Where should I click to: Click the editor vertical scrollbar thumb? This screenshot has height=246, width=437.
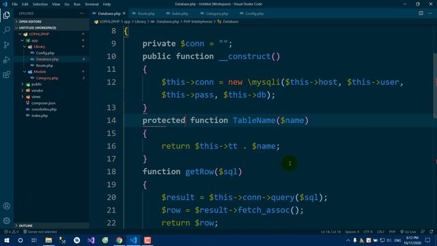(x=435, y=85)
